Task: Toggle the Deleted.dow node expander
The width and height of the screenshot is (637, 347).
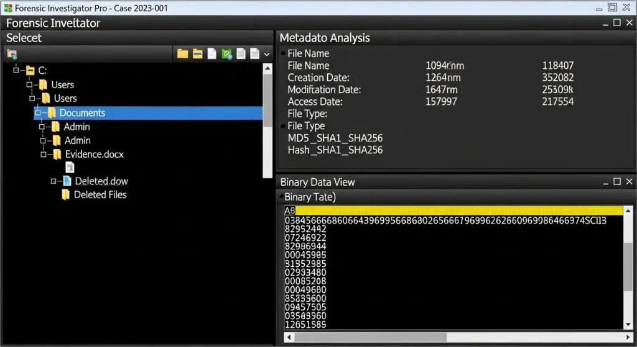Action: pyautogui.click(x=53, y=181)
